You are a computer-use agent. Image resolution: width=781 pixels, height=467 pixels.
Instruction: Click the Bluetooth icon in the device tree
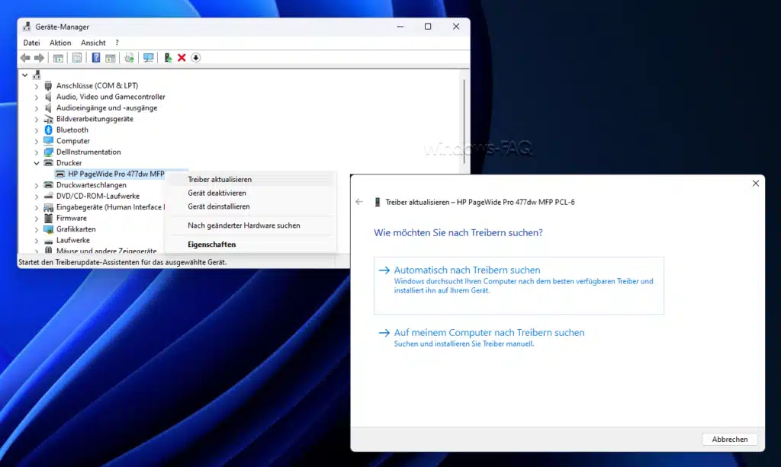(x=48, y=130)
